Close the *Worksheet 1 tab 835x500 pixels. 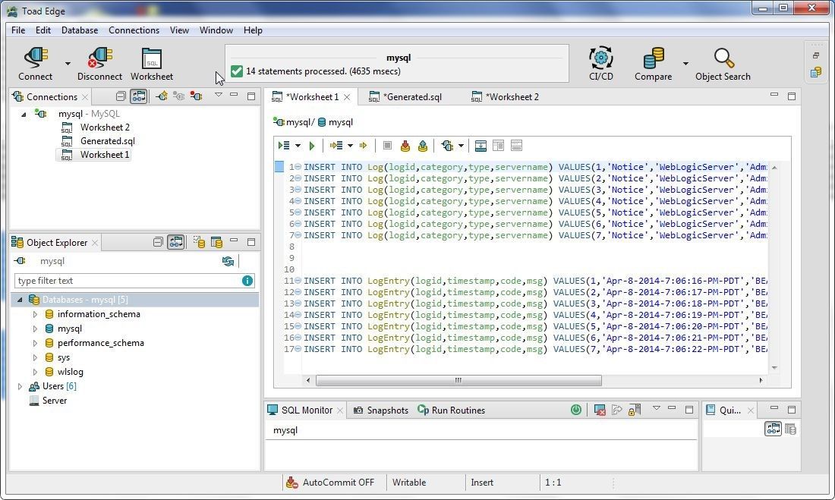347,97
